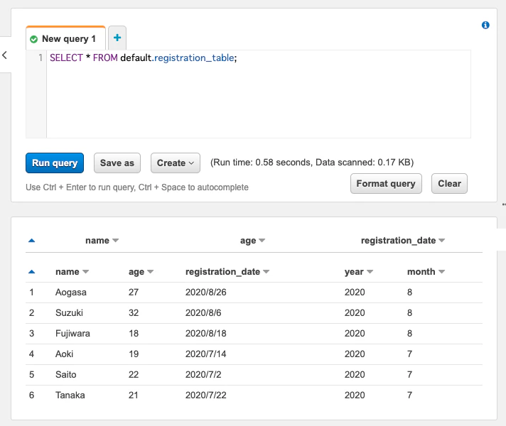
Task: Click line number 1 in editor gutter
Action: point(41,58)
